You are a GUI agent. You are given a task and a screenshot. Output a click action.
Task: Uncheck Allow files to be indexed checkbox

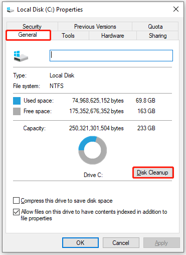point(16,212)
